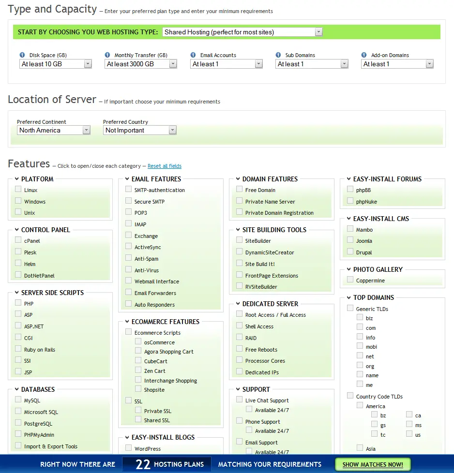Click the Disk Space info icon
The image size is (454, 473).
pyautogui.click(x=22, y=55)
